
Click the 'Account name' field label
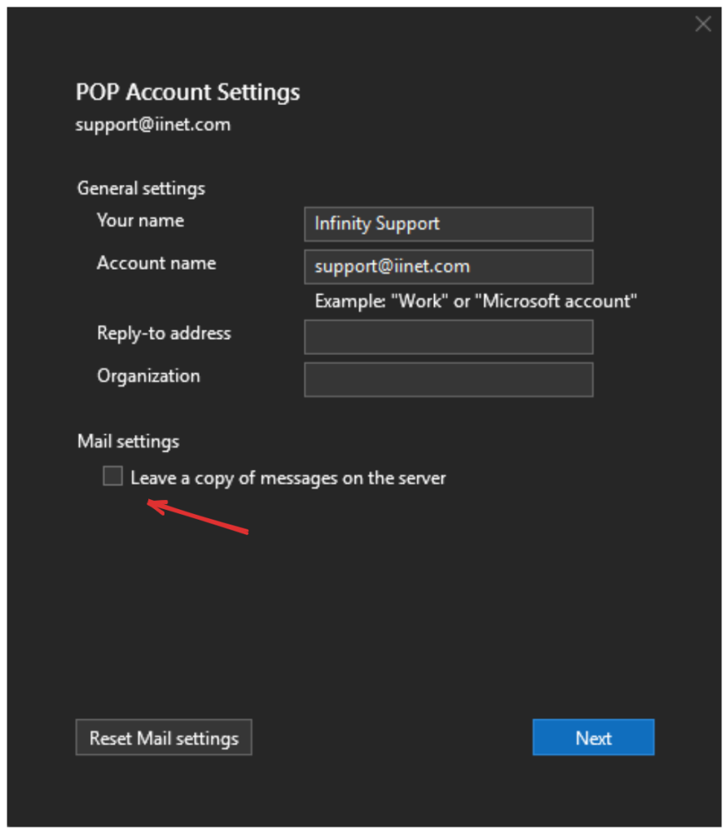[x=156, y=263]
